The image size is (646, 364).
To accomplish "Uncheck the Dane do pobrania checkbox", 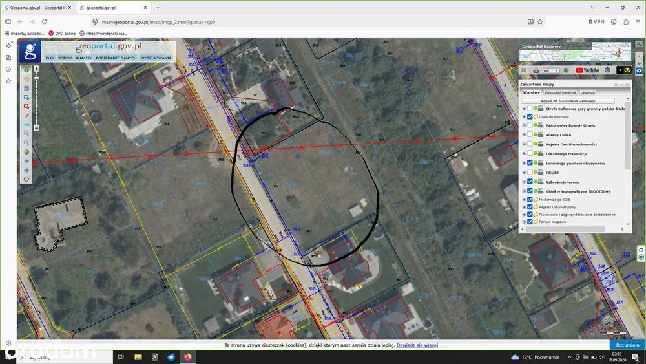I will [x=530, y=116].
